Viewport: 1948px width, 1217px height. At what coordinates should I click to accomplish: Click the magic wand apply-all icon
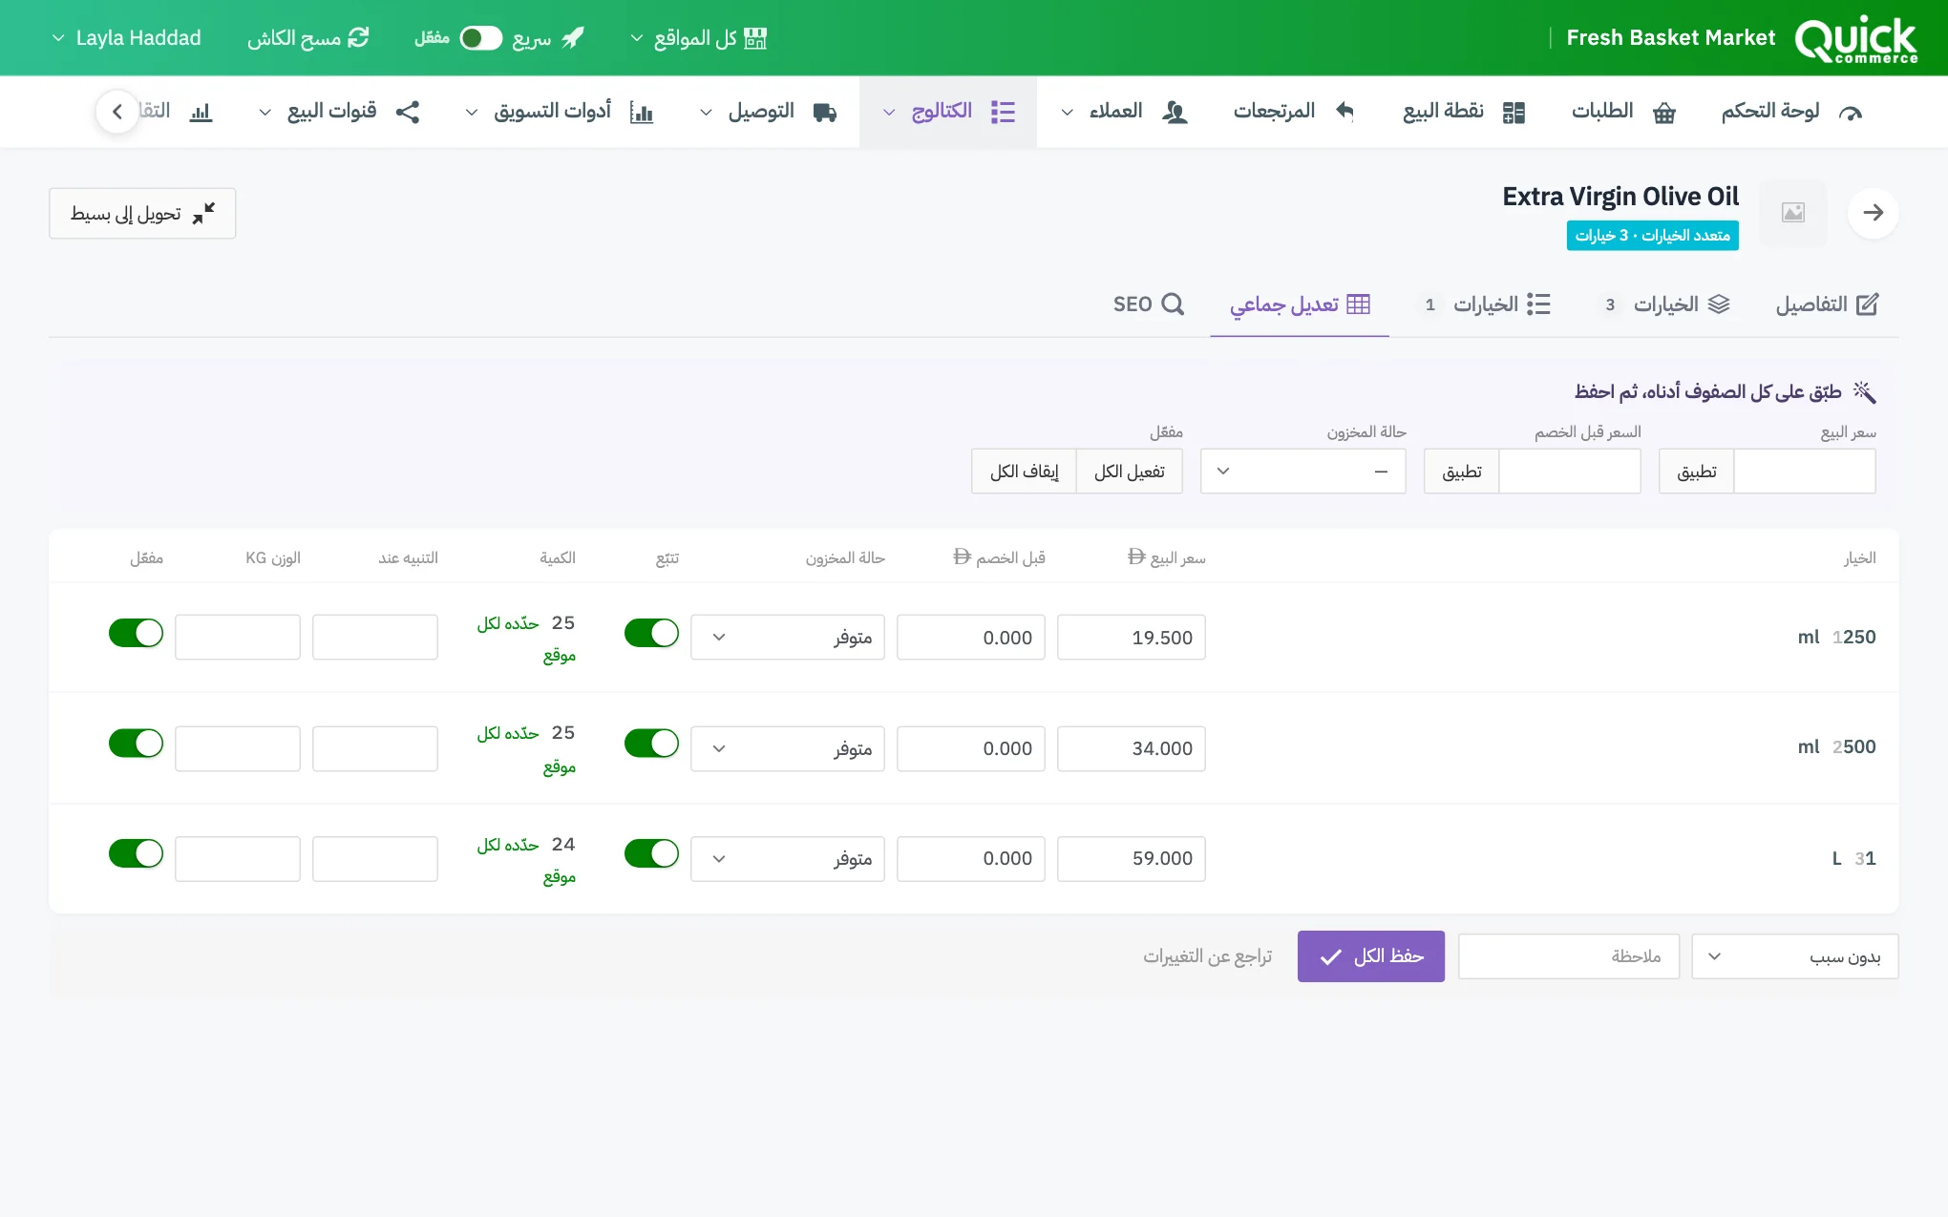(x=1864, y=391)
